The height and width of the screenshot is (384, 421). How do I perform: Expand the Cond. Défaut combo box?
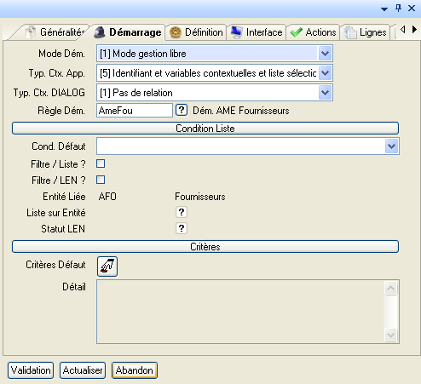pos(392,146)
